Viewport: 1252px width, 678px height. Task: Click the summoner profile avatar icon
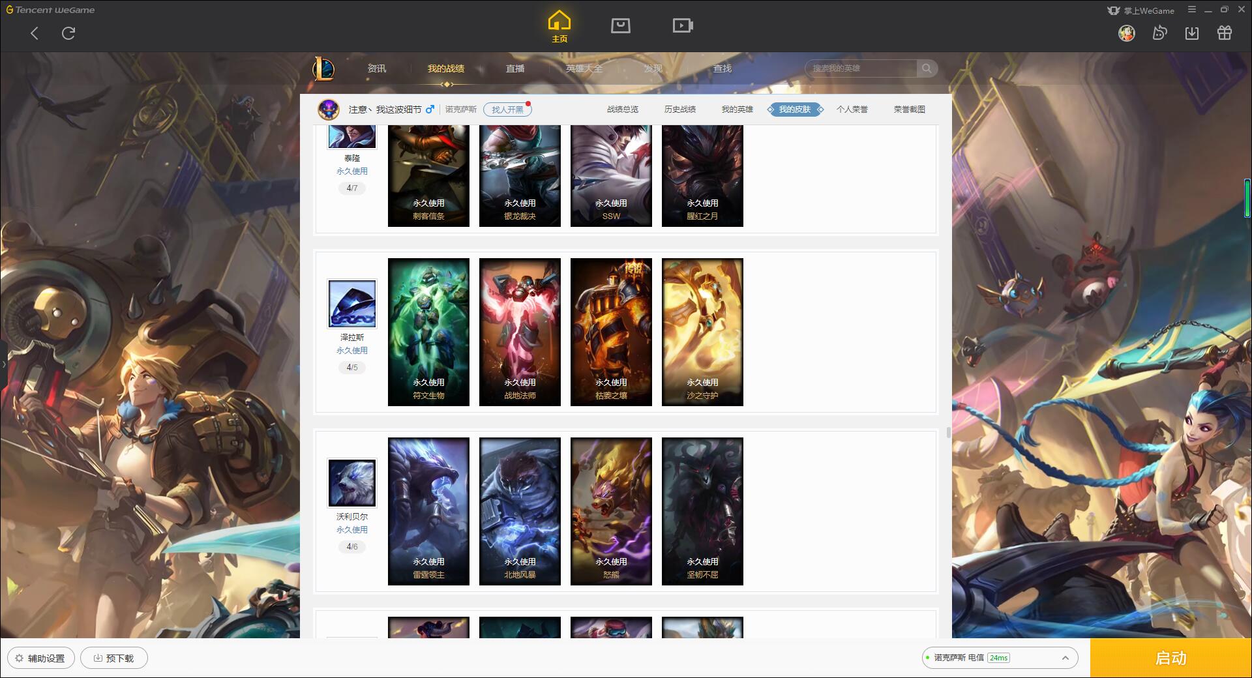point(329,110)
